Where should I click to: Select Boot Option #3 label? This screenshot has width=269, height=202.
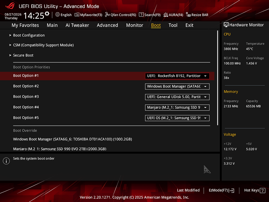pos(26,96)
